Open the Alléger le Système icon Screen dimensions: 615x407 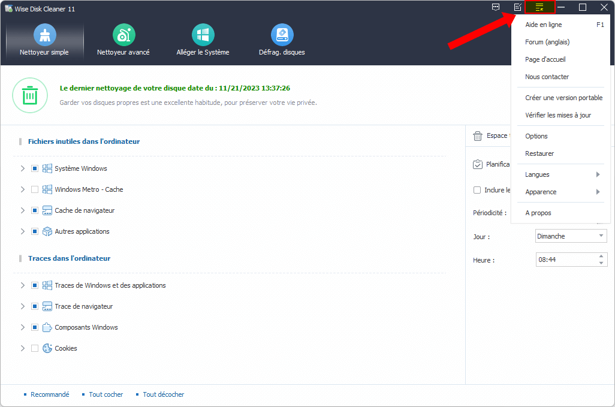tap(203, 35)
